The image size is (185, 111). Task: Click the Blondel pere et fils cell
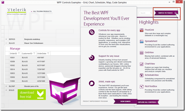click(31, 86)
